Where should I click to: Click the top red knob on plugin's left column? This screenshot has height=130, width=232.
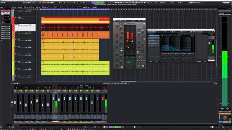(x=117, y=34)
